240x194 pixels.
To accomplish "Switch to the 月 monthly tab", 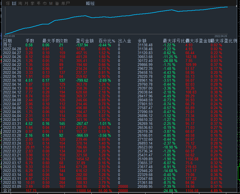I will (26, 3).
